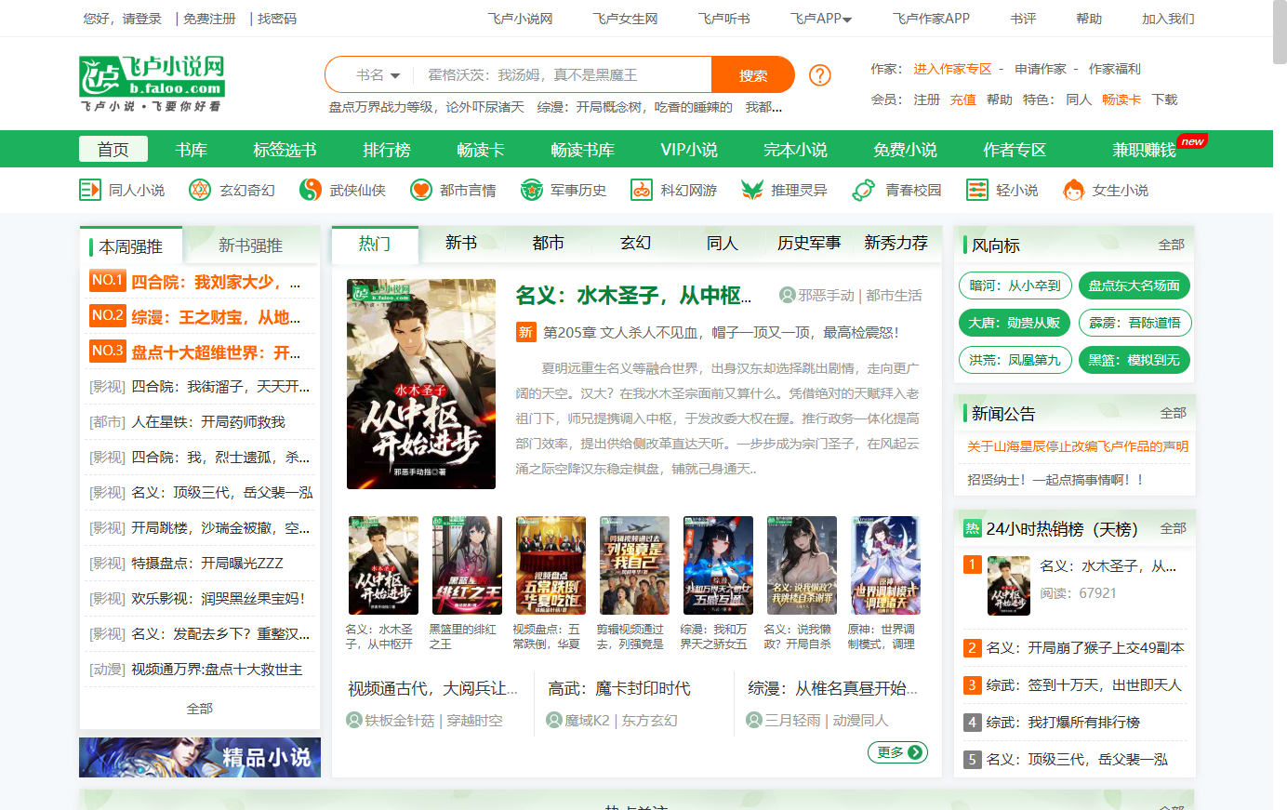Open the 武侠仙侠 yin-yang icon
1287x810 pixels.
pyautogui.click(x=311, y=190)
